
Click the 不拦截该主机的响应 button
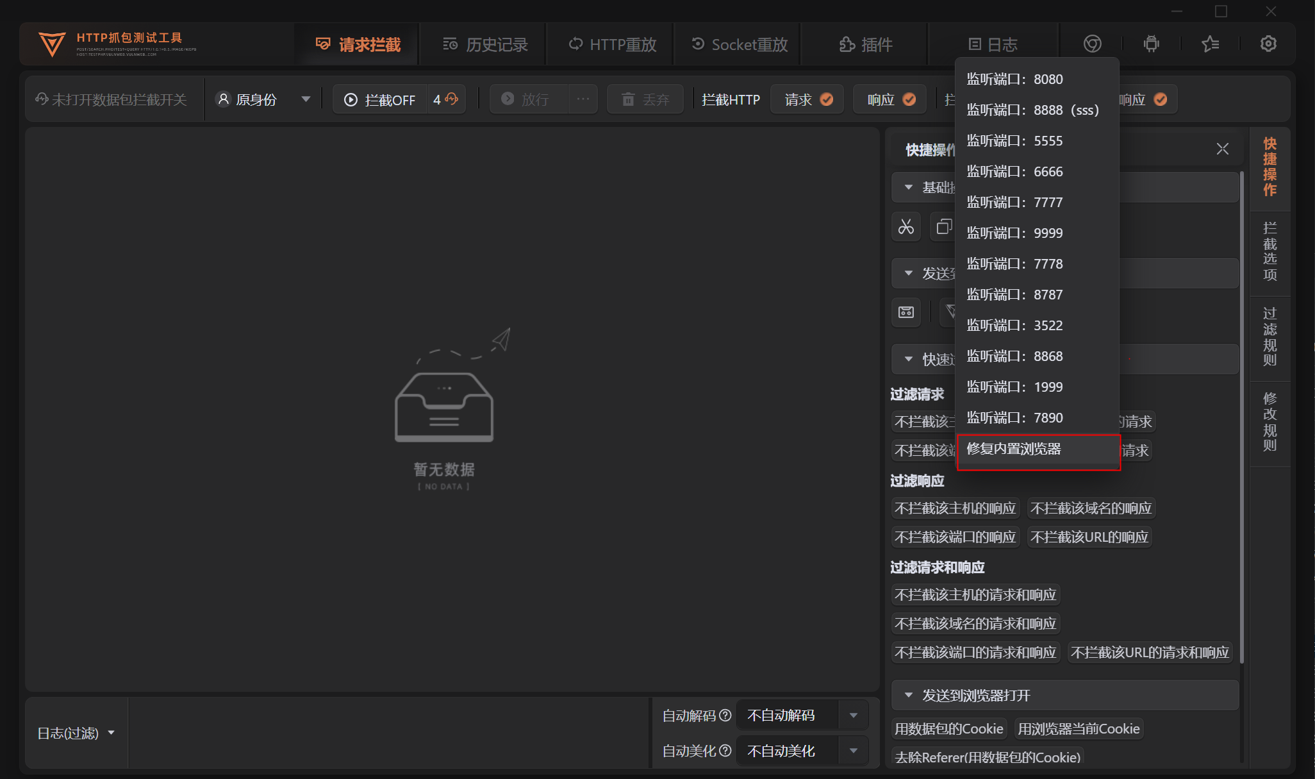pyautogui.click(x=955, y=508)
